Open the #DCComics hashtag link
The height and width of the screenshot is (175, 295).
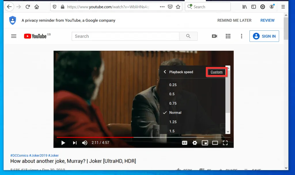click(19, 155)
